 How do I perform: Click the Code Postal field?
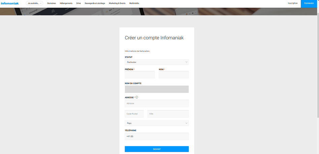tap(134, 114)
